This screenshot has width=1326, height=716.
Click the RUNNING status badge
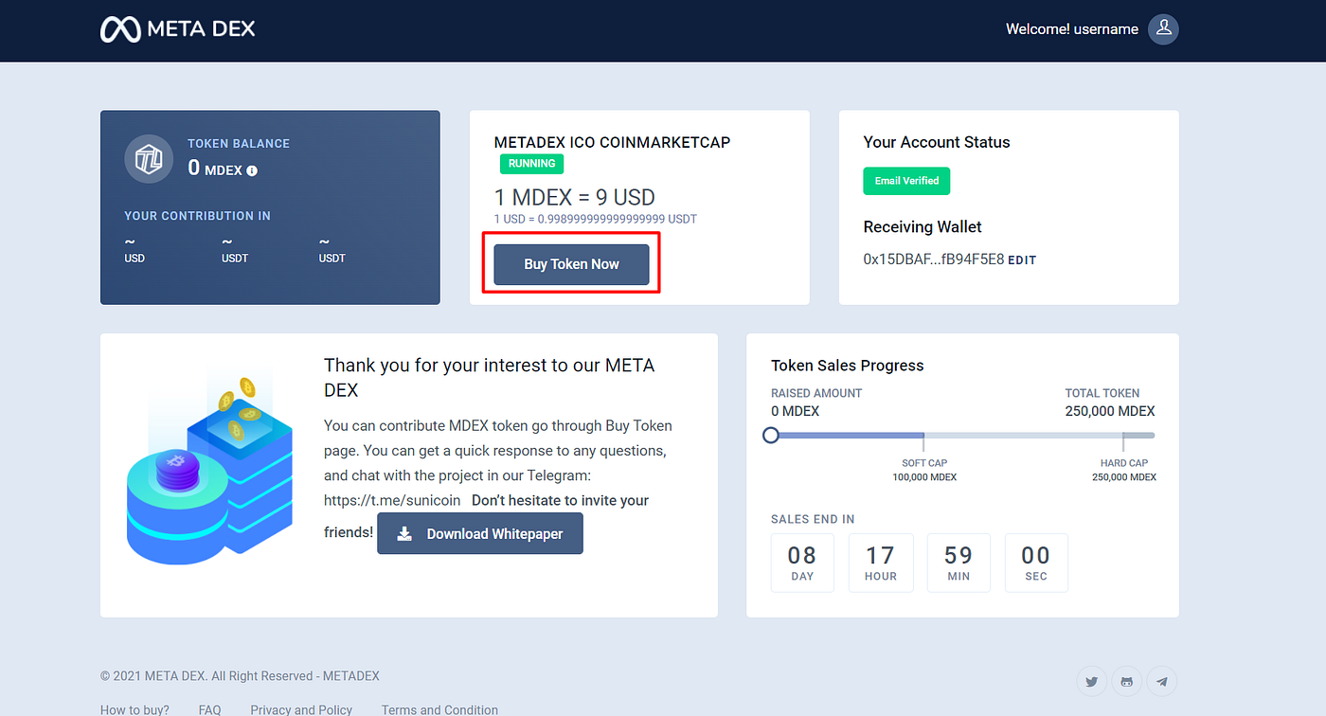531,164
